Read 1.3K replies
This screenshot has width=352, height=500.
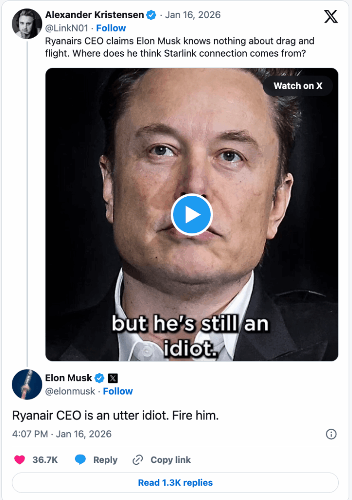tap(175, 482)
